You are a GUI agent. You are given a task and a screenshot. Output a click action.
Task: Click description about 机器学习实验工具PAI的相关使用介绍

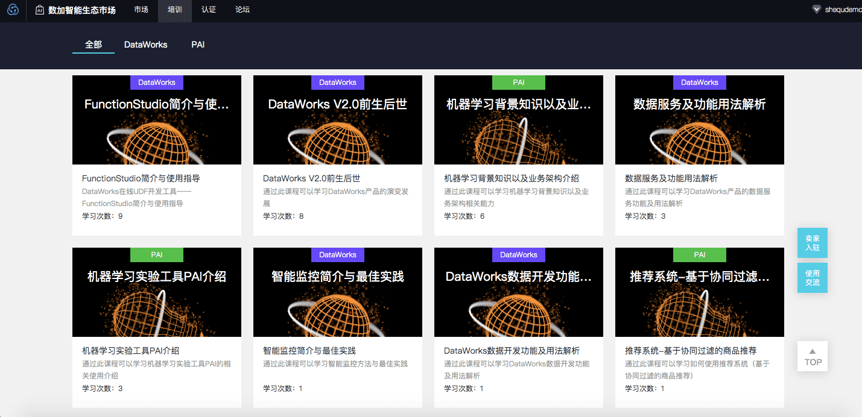point(157,370)
